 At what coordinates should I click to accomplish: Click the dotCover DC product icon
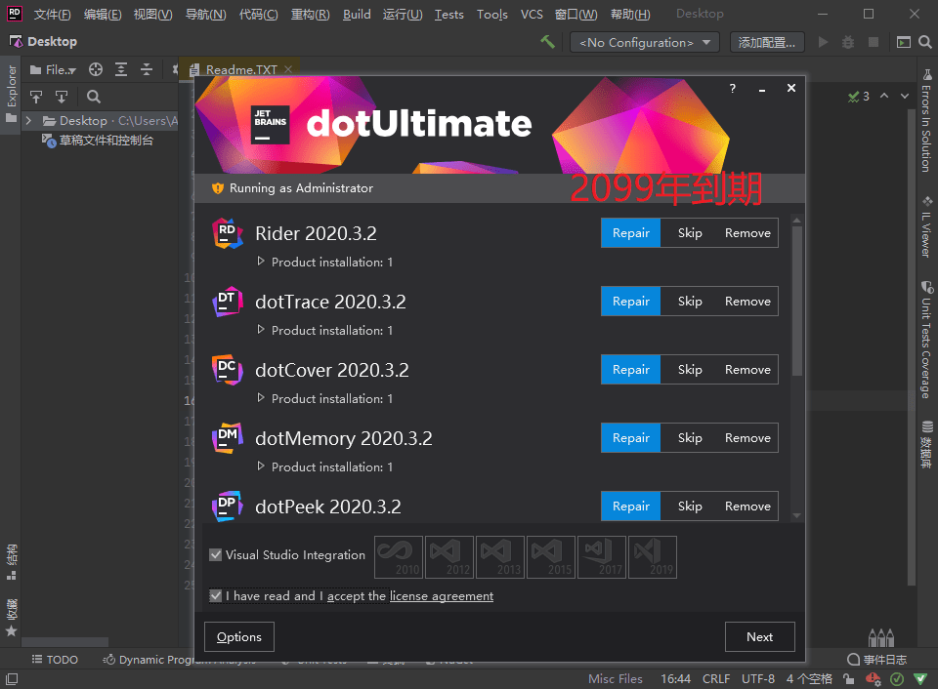click(x=228, y=369)
